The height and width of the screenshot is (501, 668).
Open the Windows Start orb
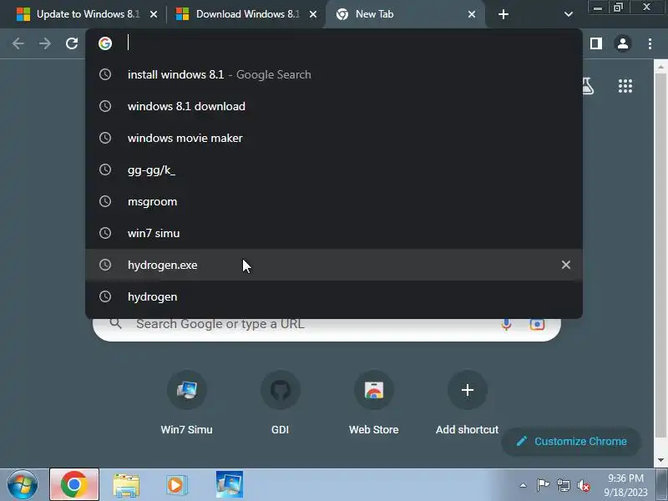pyautogui.click(x=23, y=485)
